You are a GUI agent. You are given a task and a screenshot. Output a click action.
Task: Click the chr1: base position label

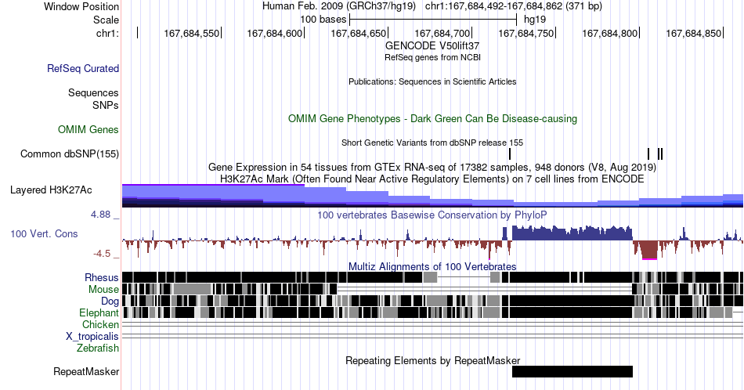coord(108,33)
